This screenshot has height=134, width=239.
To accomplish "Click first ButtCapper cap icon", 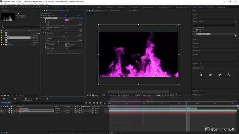I will point(201,75).
